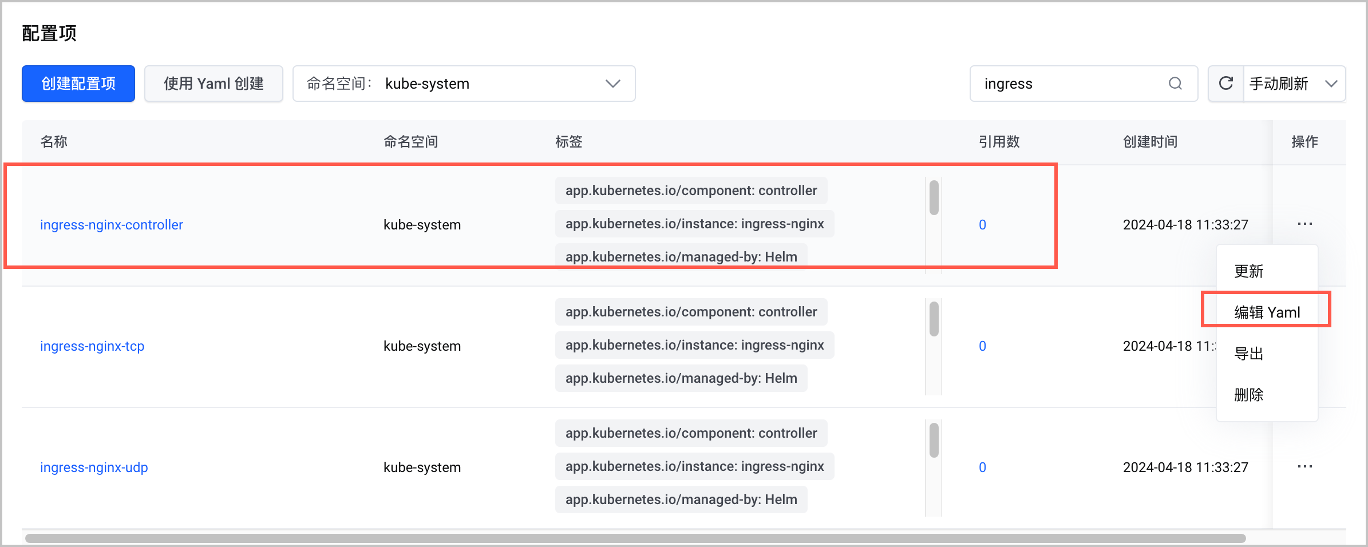Click creation time of ingress-nginx-udp

pos(1185,467)
